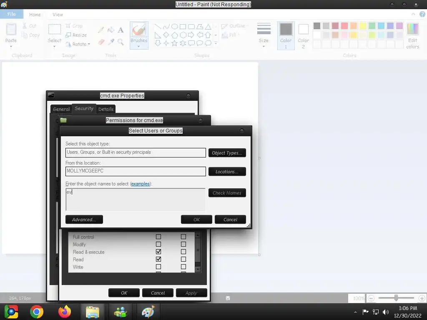The height and width of the screenshot is (320, 427).
Task: Expand the Shapes gallery more arrow
Action: (216, 43)
